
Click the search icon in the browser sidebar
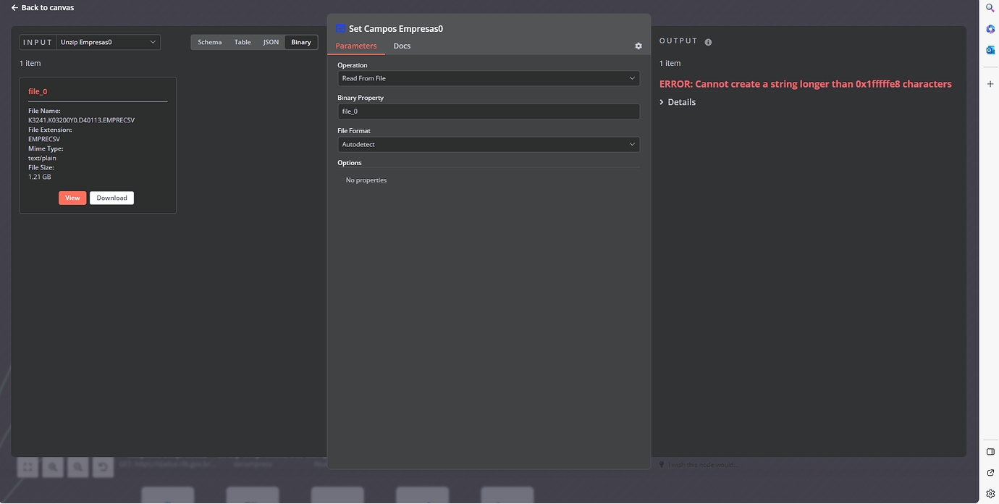tap(990, 8)
